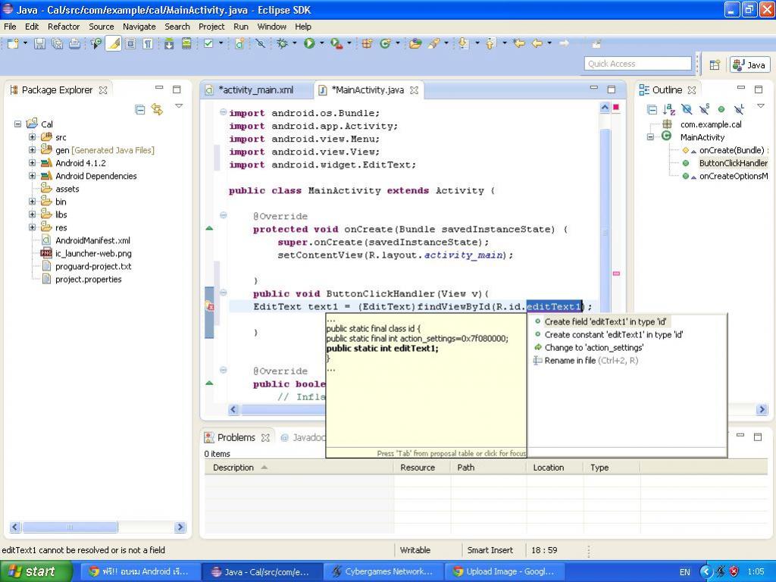Click the New Java Package icon

(x=367, y=43)
